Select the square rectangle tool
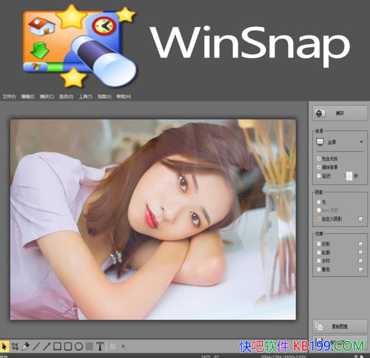The height and width of the screenshot is (358, 370). (57, 347)
